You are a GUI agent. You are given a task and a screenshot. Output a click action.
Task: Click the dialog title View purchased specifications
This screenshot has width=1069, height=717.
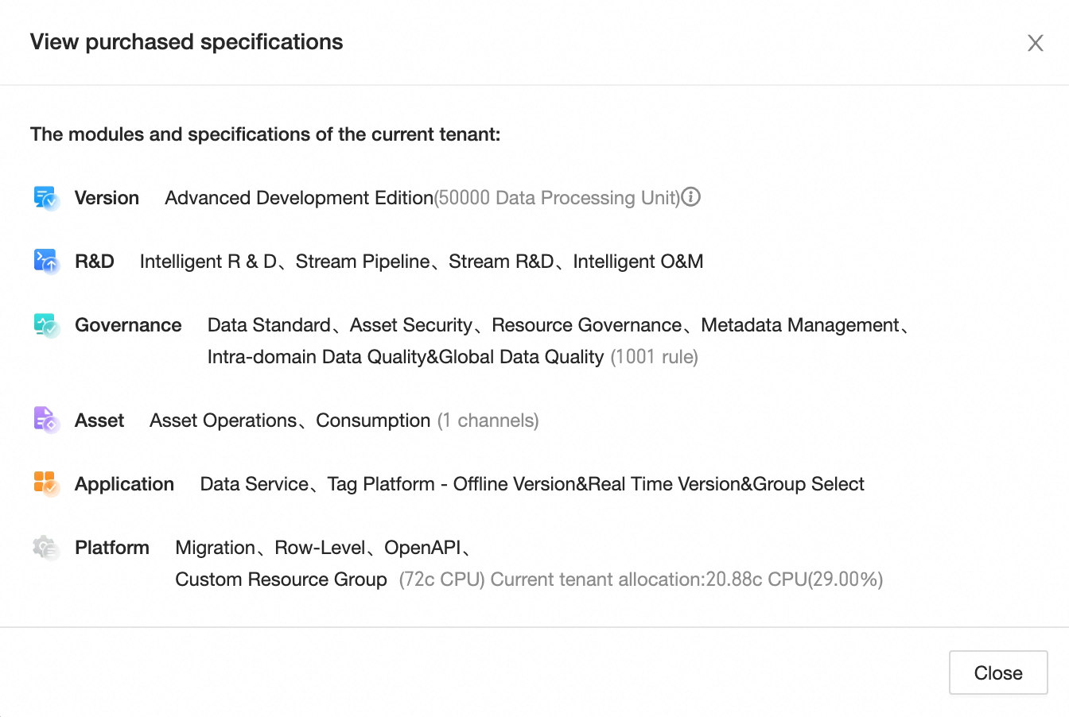tap(187, 42)
